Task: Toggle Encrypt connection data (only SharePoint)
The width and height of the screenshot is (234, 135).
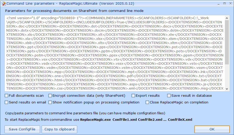Action: point(50,96)
